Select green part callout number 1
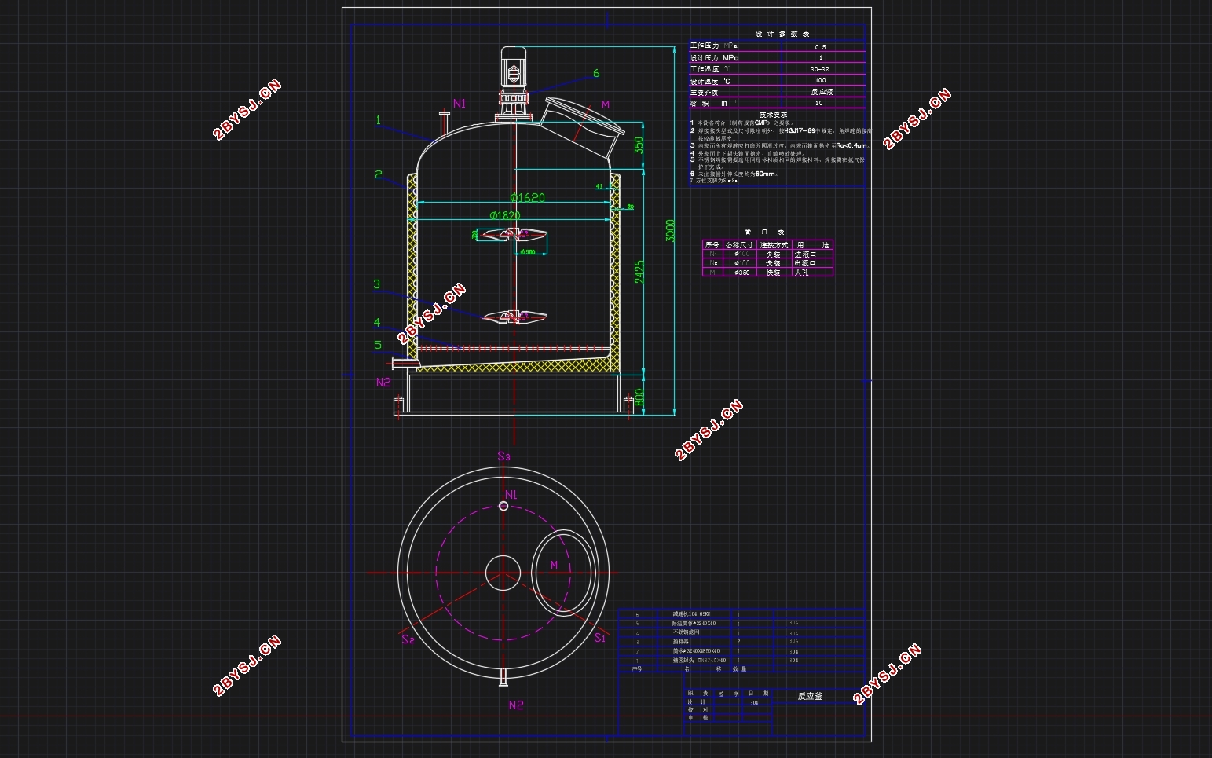Screen dimensions: 1212x758 [378, 120]
